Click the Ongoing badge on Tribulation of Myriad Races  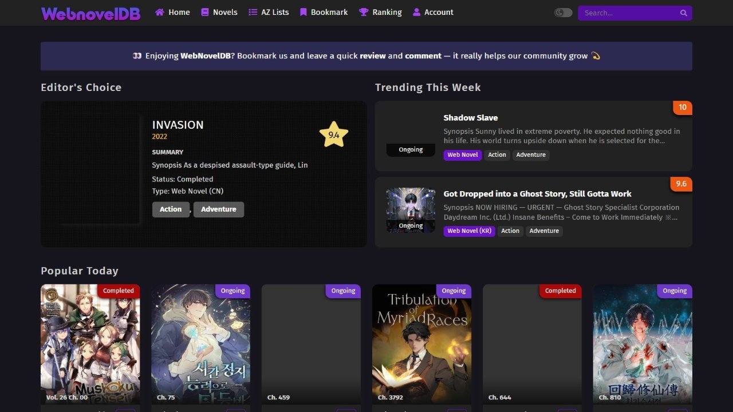(454, 291)
